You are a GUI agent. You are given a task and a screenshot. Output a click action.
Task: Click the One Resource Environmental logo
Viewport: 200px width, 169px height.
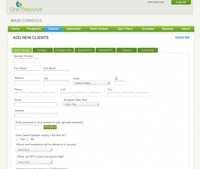click(26, 7)
